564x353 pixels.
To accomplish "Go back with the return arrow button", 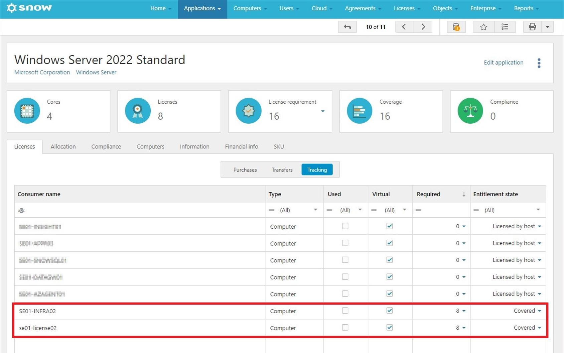I will coord(347,27).
